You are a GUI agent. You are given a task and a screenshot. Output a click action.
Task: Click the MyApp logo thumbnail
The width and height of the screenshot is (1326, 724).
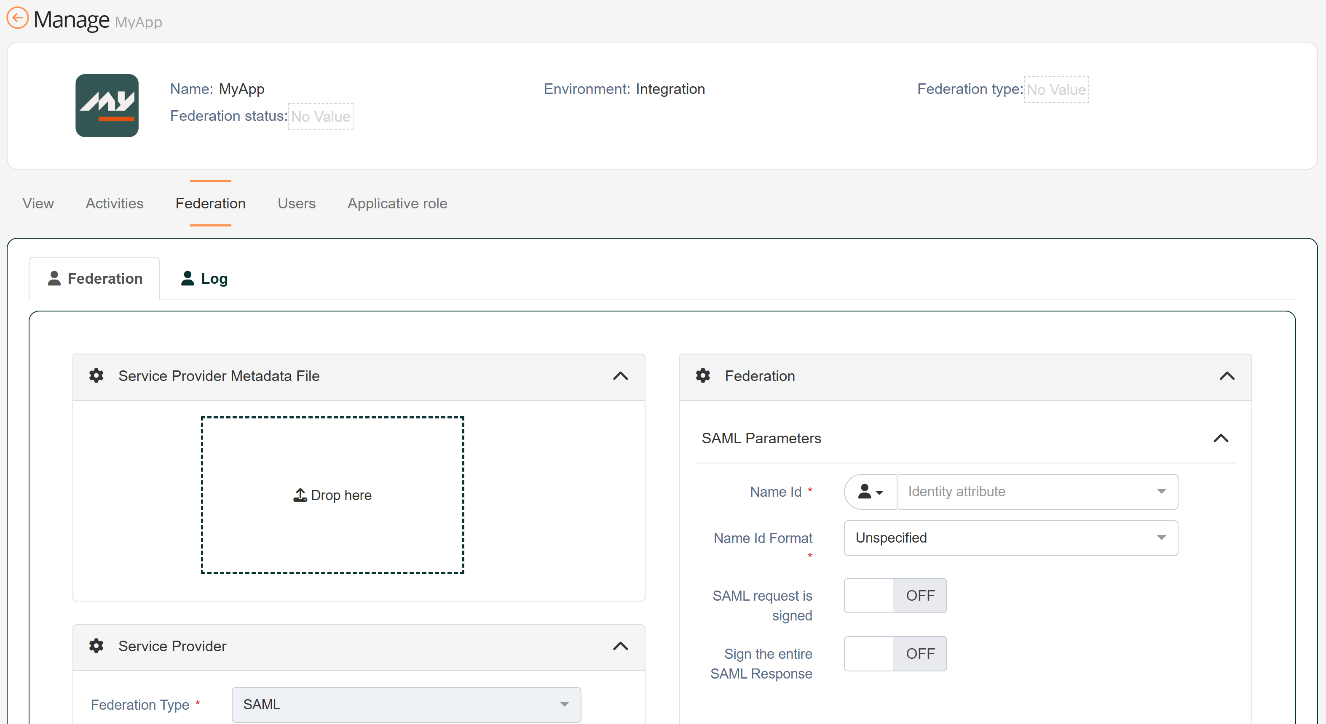pyautogui.click(x=107, y=105)
